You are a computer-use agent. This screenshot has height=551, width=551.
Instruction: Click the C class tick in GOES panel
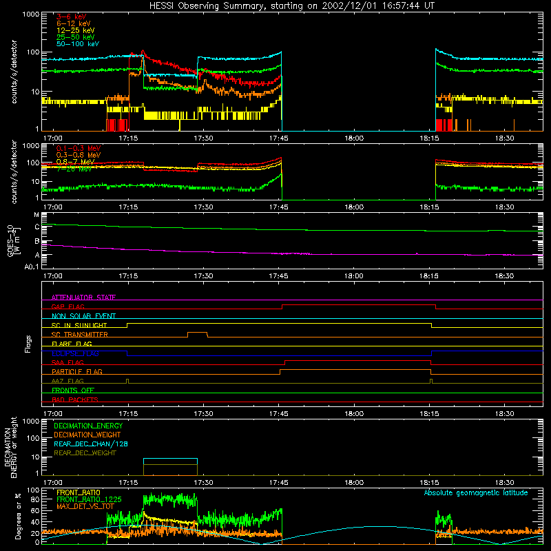click(x=37, y=227)
